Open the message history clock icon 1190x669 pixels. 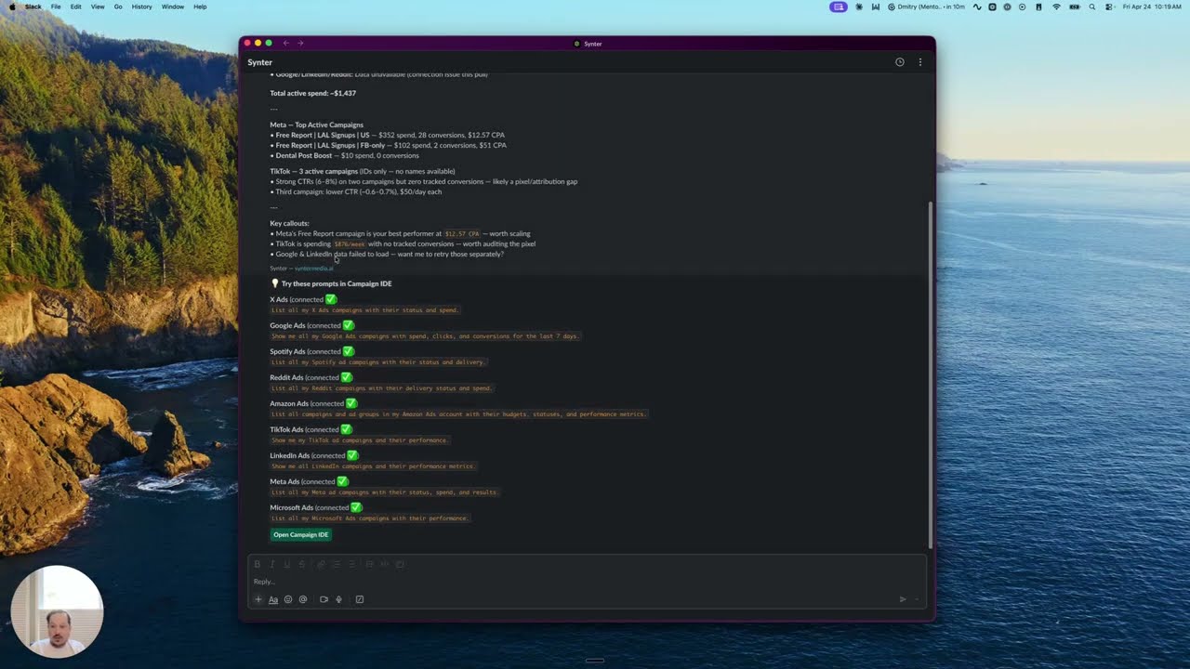[x=899, y=62]
